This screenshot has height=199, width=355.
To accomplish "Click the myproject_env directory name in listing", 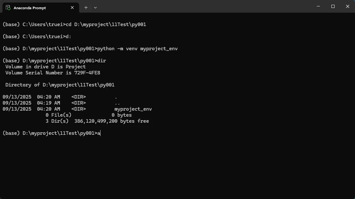I will (x=133, y=109).
